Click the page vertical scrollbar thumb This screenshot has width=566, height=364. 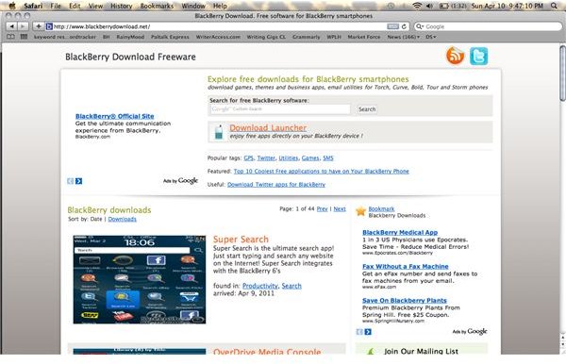point(562,74)
